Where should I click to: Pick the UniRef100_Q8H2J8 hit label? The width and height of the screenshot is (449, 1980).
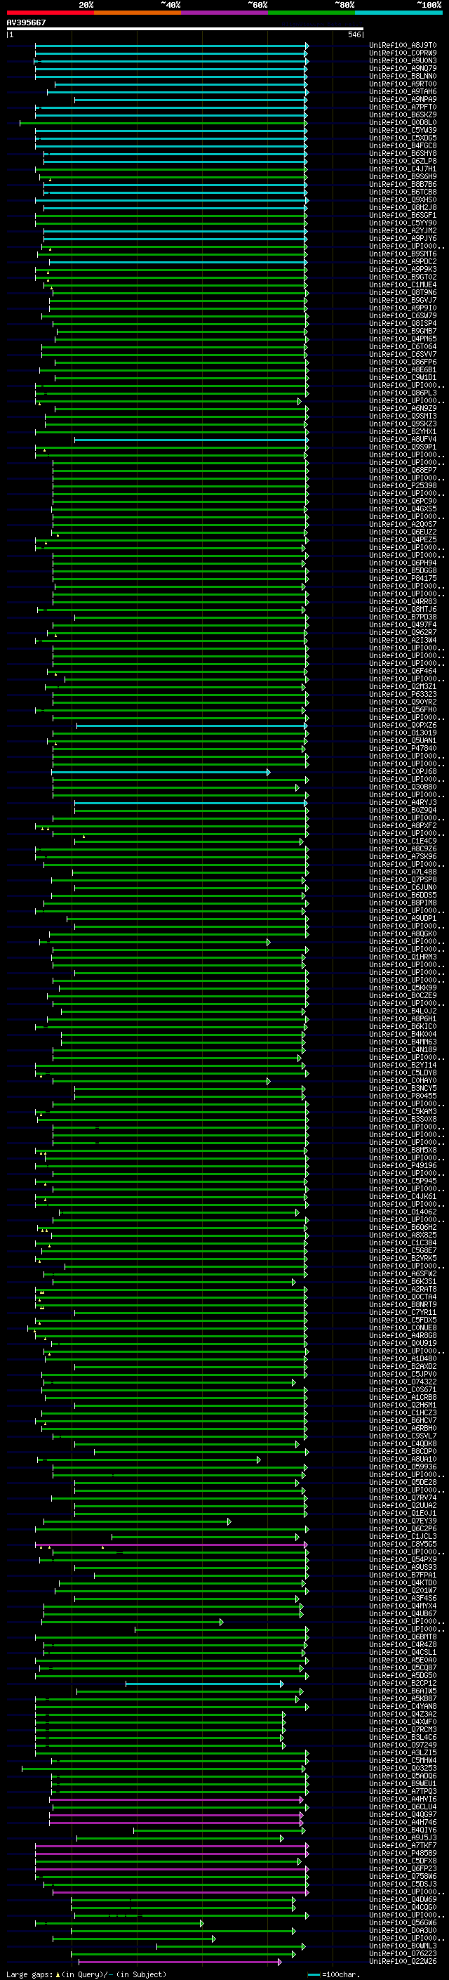pyautogui.click(x=403, y=207)
